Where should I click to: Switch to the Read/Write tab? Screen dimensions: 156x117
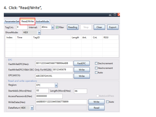point(28,21)
